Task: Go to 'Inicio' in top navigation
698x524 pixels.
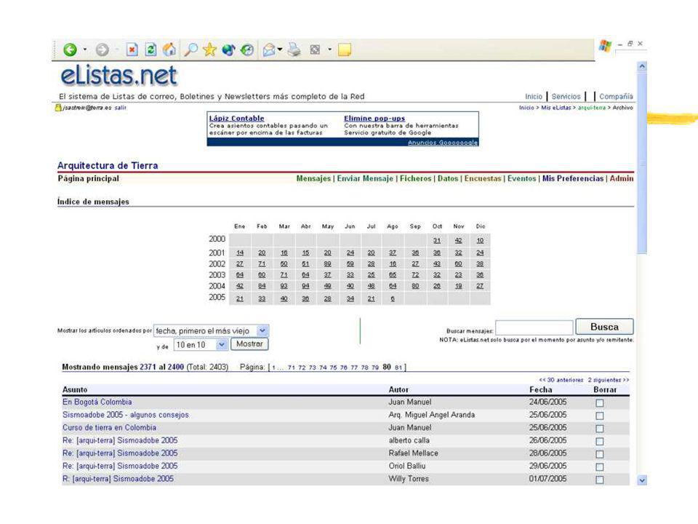Action: [533, 96]
